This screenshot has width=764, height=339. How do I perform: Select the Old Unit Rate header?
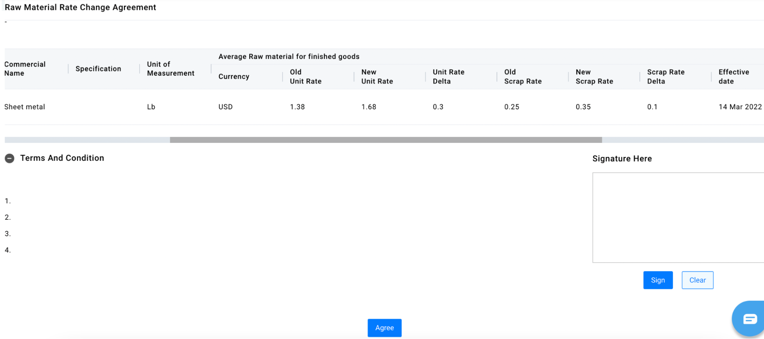305,76
